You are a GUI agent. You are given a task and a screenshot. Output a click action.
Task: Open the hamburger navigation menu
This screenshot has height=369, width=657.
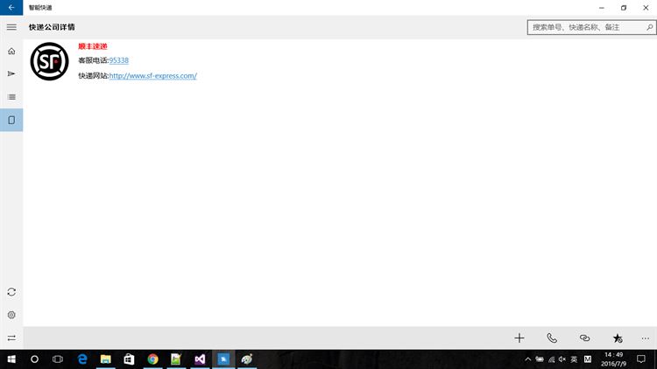coord(11,27)
